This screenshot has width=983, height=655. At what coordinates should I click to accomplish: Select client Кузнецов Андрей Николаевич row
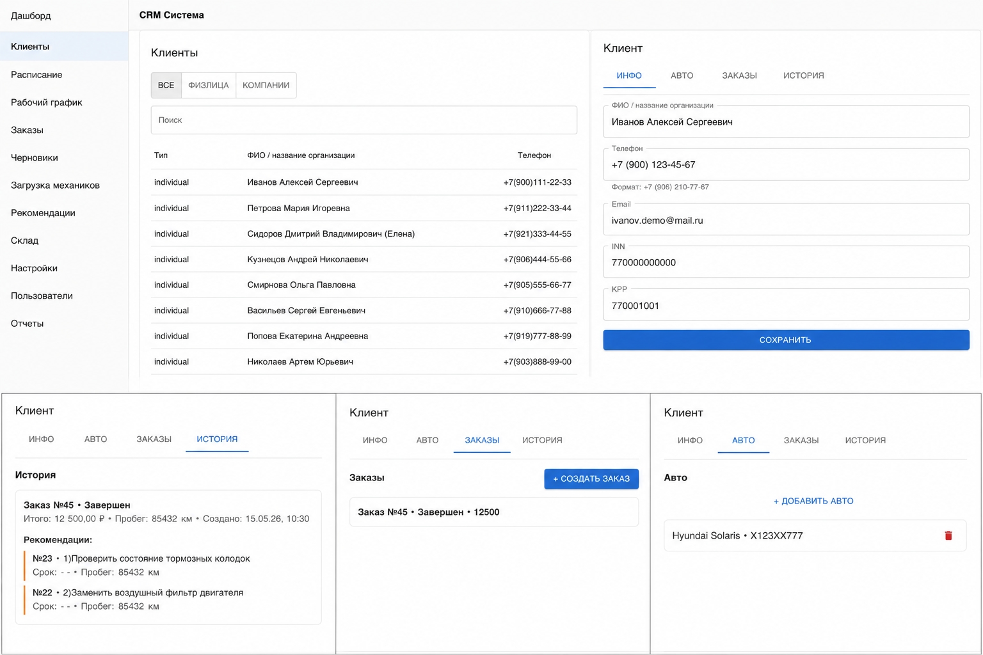pos(364,259)
